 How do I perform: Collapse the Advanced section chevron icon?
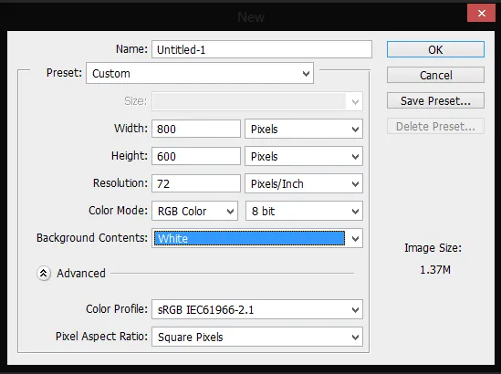(x=44, y=274)
